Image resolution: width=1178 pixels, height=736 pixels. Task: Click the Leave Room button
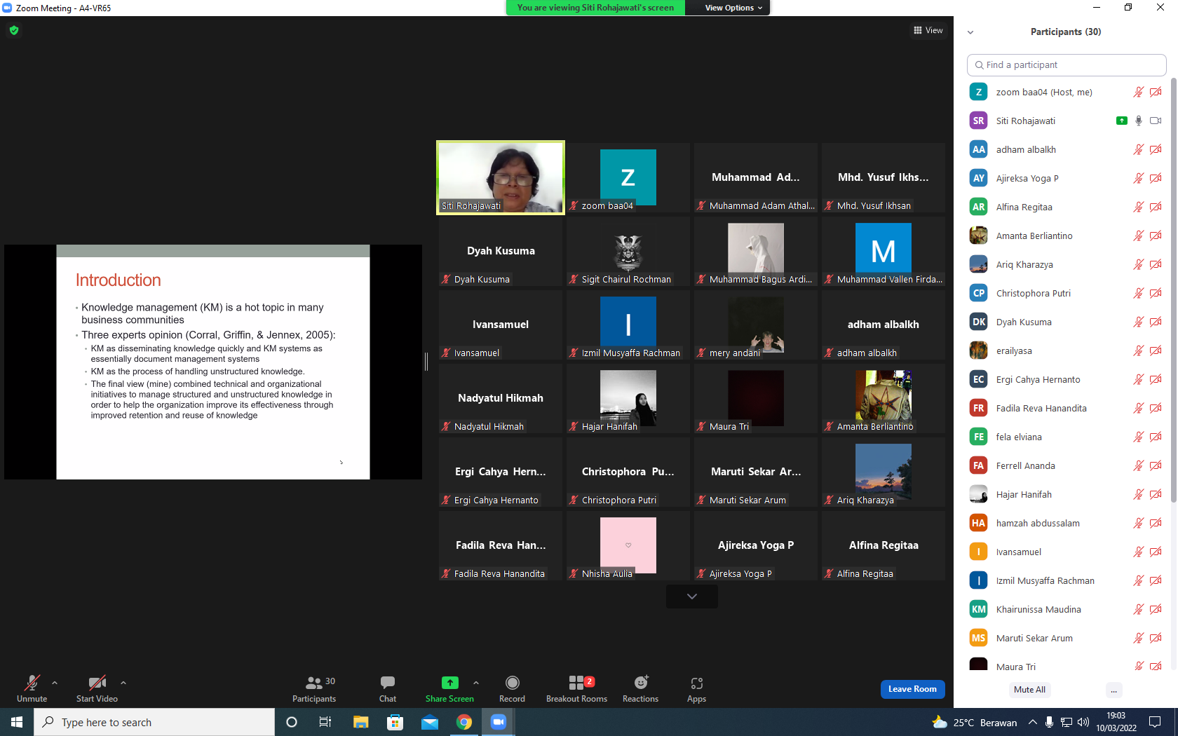[x=912, y=689]
